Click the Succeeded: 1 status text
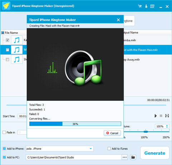Viewport: 172px width, 165px height. point(37,109)
